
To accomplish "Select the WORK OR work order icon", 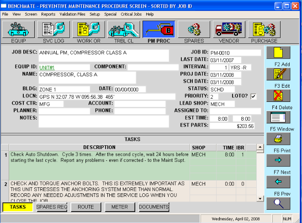I will click(89, 30).
